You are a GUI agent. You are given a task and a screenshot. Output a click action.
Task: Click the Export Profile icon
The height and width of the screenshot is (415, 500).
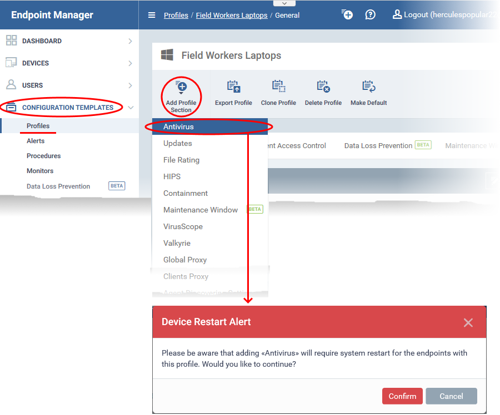[233, 87]
